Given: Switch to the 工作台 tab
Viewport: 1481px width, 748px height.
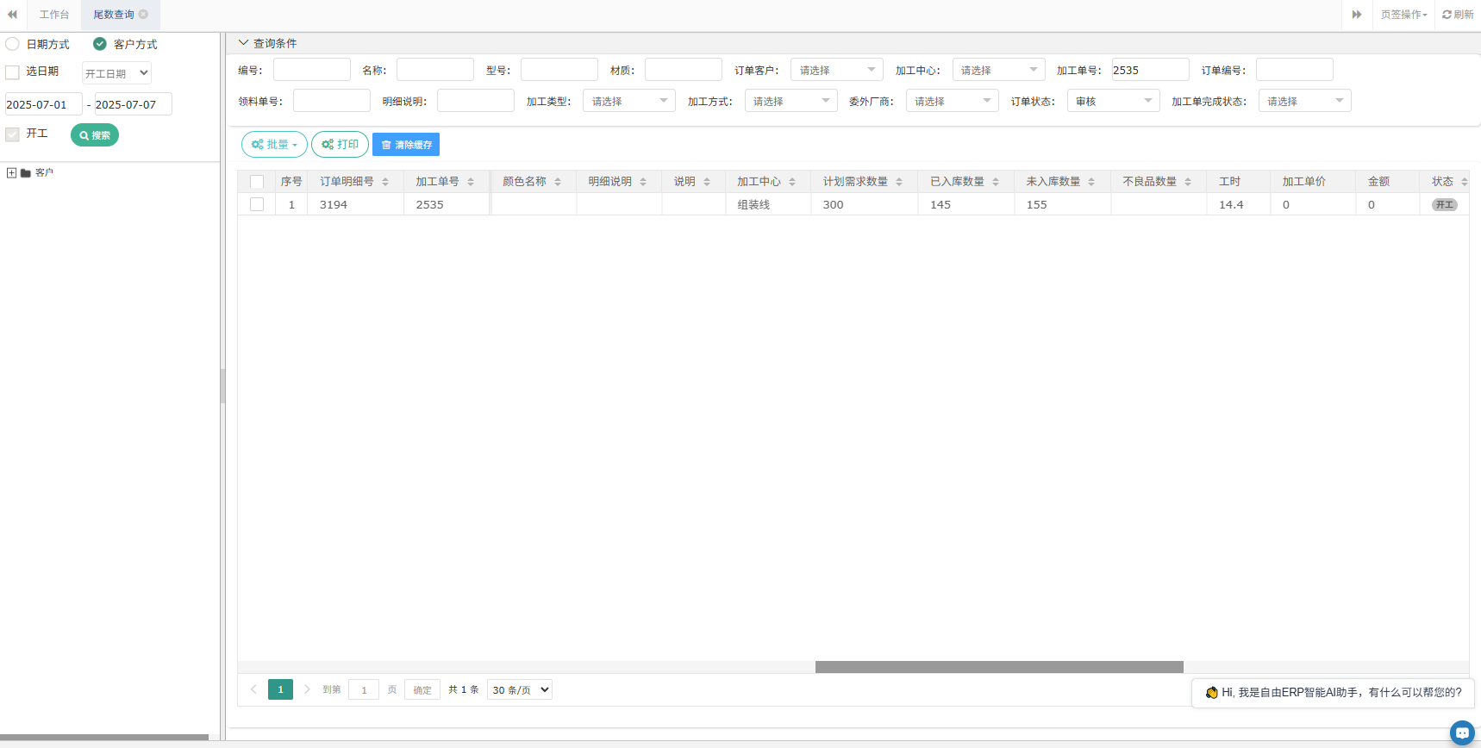Looking at the screenshot, I should [x=53, y=15].
